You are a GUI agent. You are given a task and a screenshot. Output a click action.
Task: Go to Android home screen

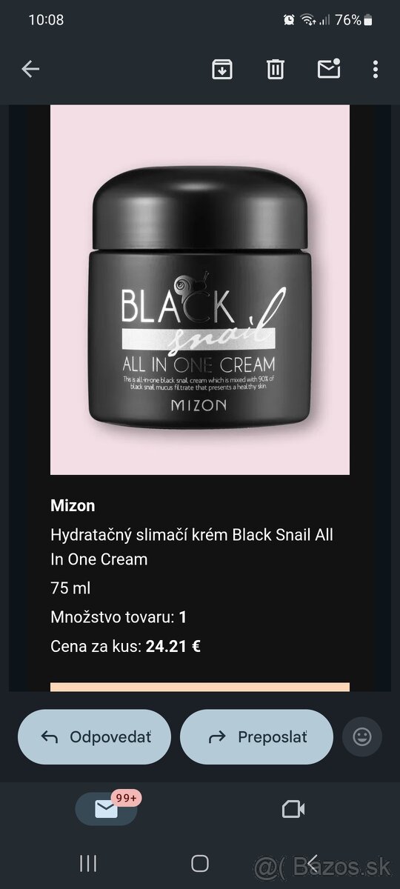[200, 863]
